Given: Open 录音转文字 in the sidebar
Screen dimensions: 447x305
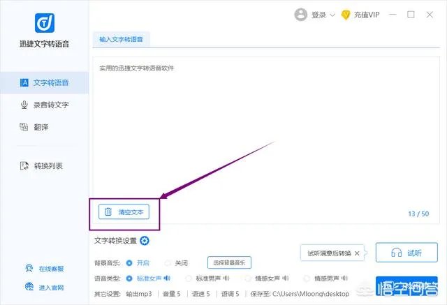Looking at the screenshot, I should pos(45,105).
